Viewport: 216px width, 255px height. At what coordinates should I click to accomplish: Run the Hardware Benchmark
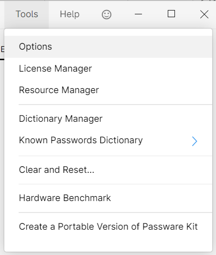coord(108,198)
